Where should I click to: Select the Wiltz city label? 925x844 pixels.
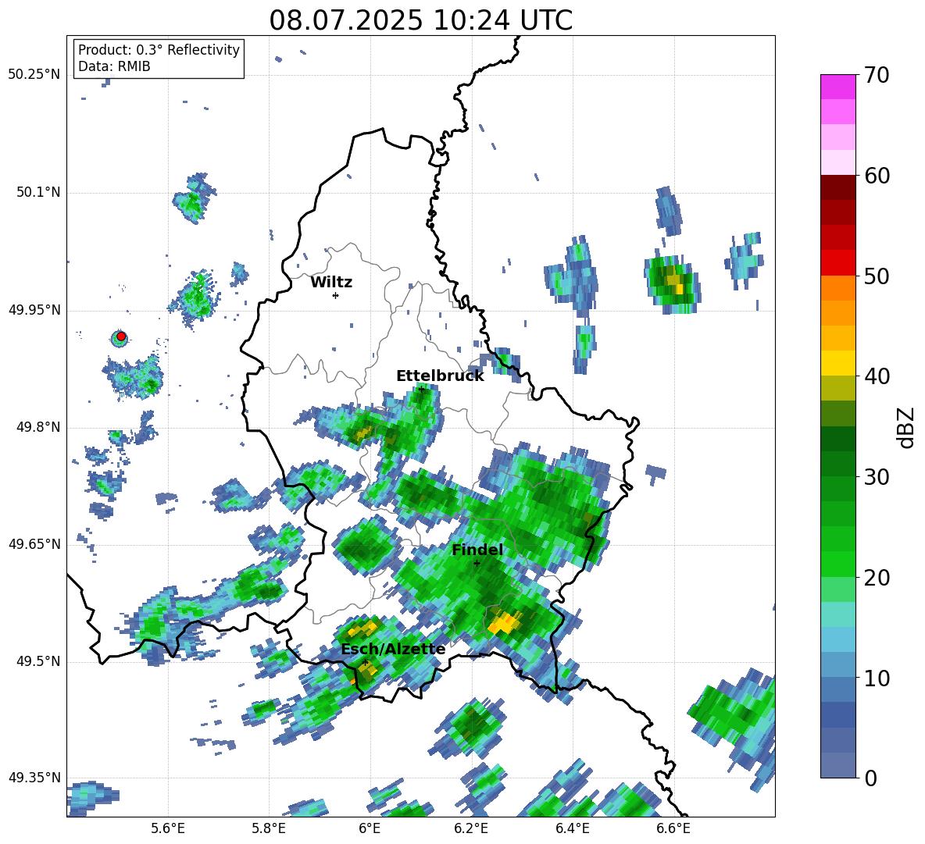[331, 283]
